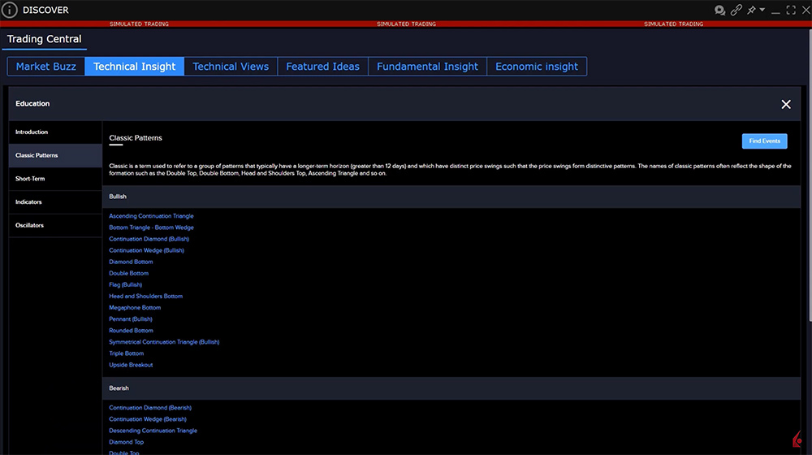Screen dimensions: 812x455
Task: Click the red logo icon at bottom right
Action: (798, 439)
